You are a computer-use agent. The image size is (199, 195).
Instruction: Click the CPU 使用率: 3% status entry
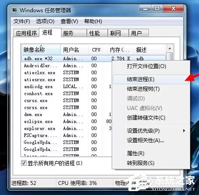[77, 183]
